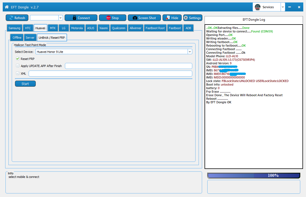Click the XML file path input field
306x197 pixels.
coord(110,74)
